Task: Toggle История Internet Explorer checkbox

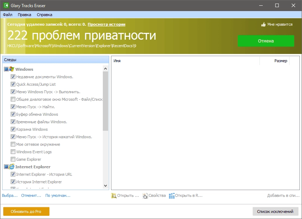Action: 13,182
